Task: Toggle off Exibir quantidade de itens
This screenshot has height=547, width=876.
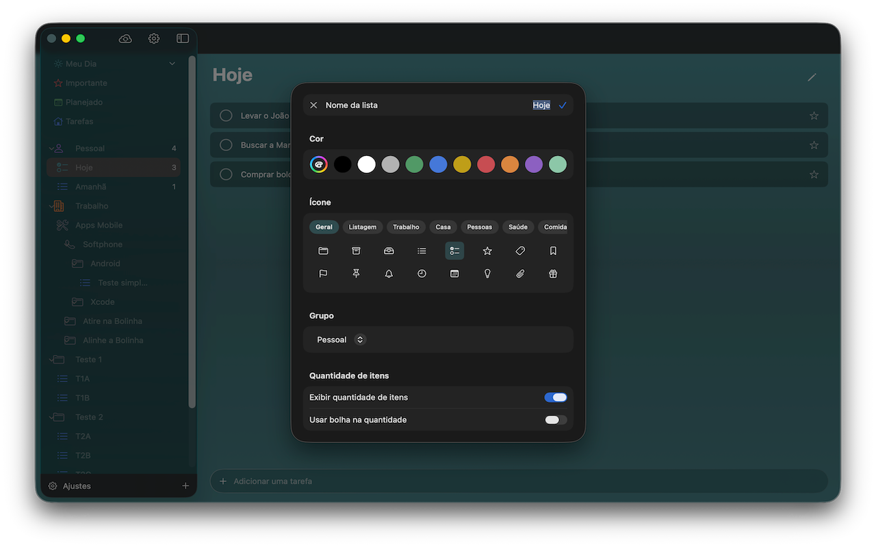Action: click(x=556, y=397)
